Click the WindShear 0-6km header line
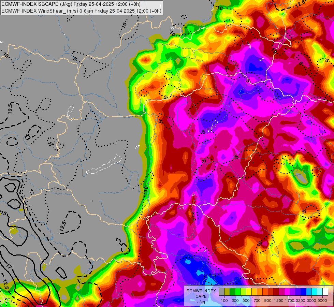 click(82, 11)
